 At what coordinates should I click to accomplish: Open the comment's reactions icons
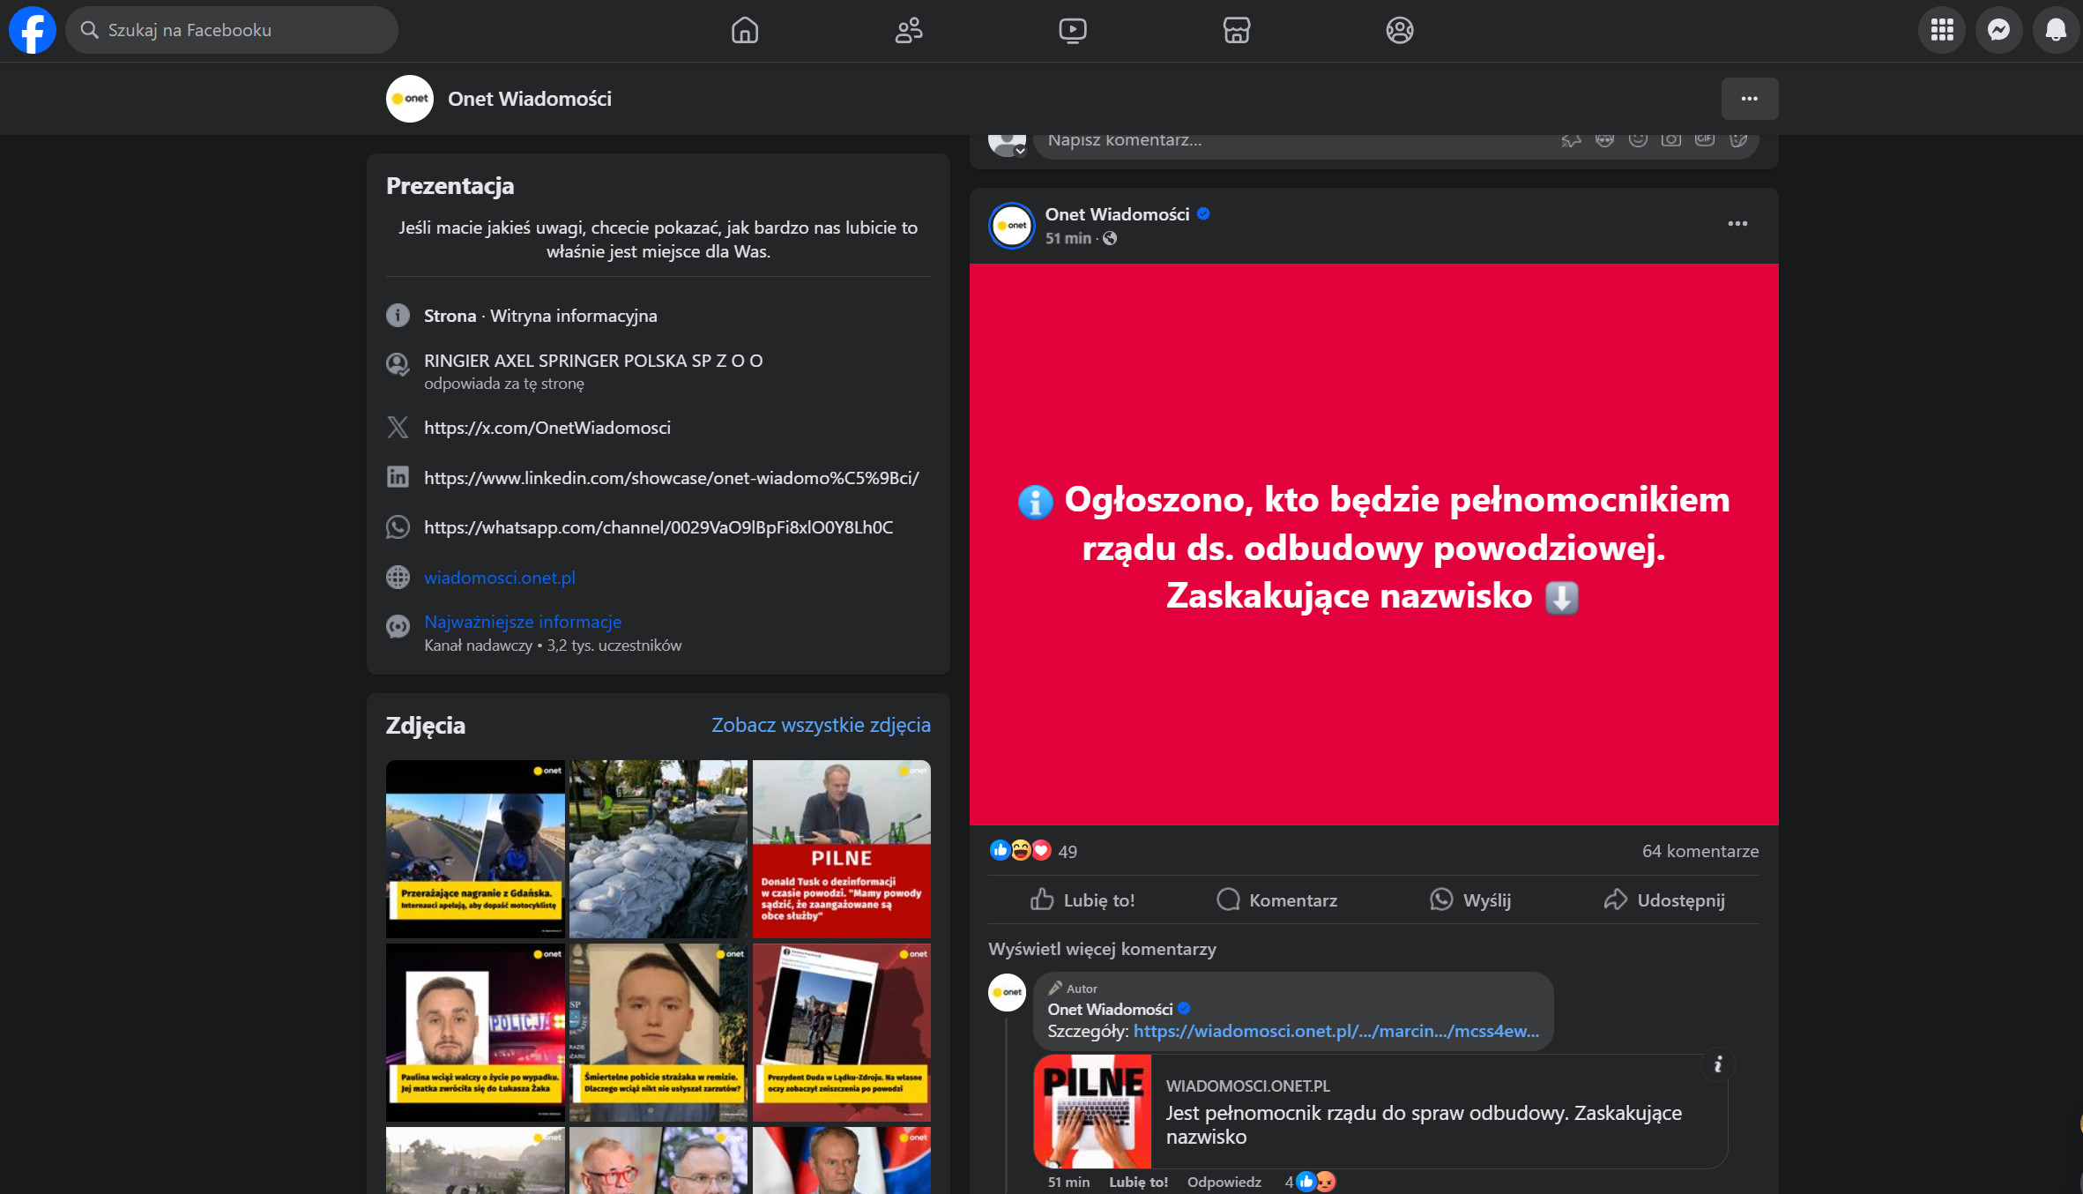pyautogui.click(x=1315, y=1182)
